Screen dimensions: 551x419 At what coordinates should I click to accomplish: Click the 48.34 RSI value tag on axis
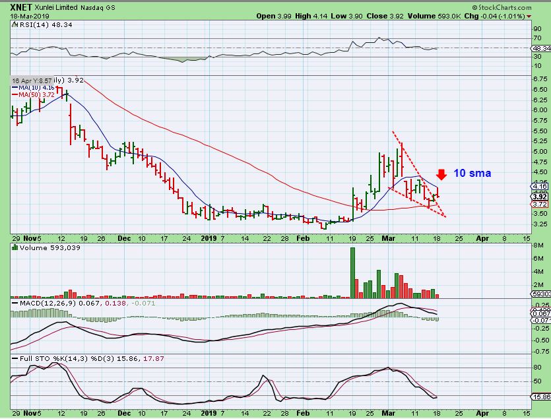[541, 48]
